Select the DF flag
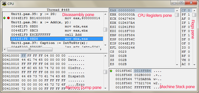199x93 pixels. (186, 39)
